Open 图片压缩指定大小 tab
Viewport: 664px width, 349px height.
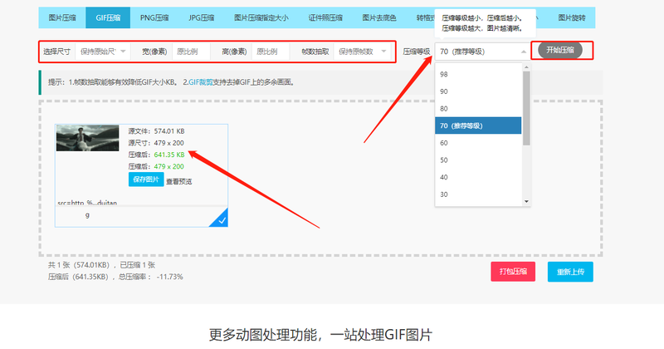(261, 17)
